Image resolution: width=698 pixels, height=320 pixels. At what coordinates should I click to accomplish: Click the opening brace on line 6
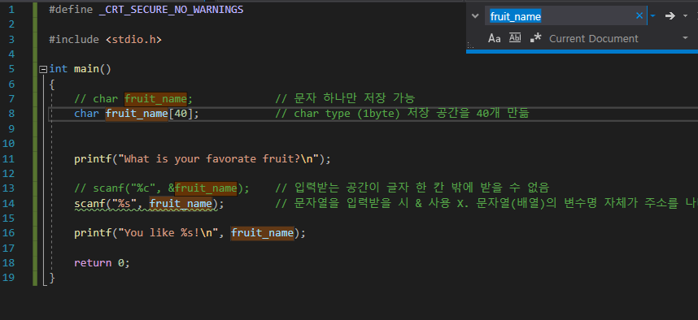52,84
